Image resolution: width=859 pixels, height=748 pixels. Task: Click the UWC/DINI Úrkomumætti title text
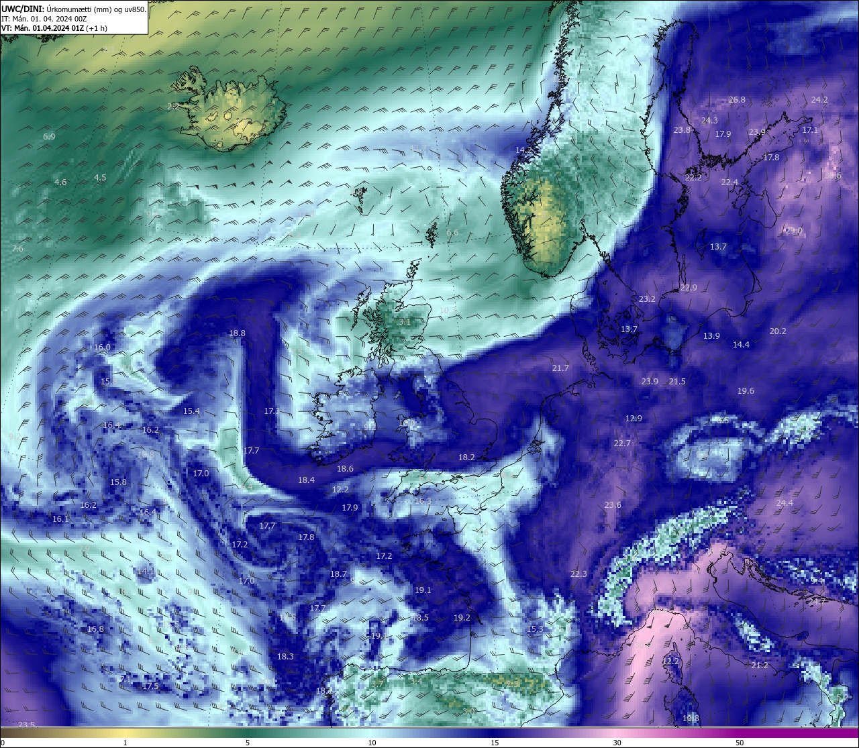tap(73, 9)
